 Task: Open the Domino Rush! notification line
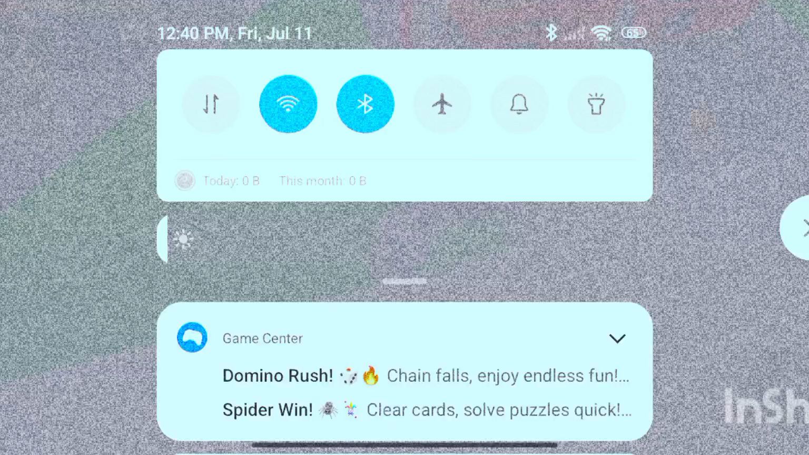(x=426, y=376)
